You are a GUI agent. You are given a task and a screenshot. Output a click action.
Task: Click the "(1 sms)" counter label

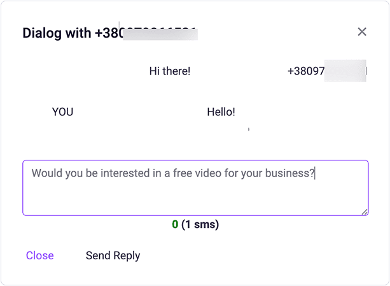point(200,224)
